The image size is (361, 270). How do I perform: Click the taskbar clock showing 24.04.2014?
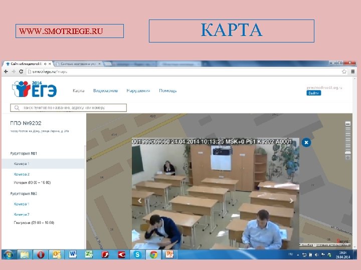point(342,255)
